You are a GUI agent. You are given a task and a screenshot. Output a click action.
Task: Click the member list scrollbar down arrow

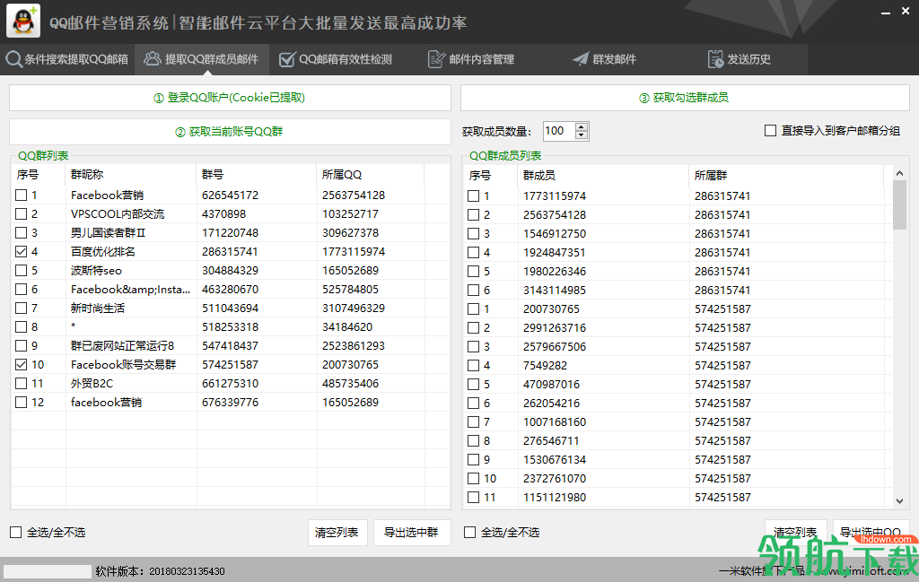coord(899,500)
